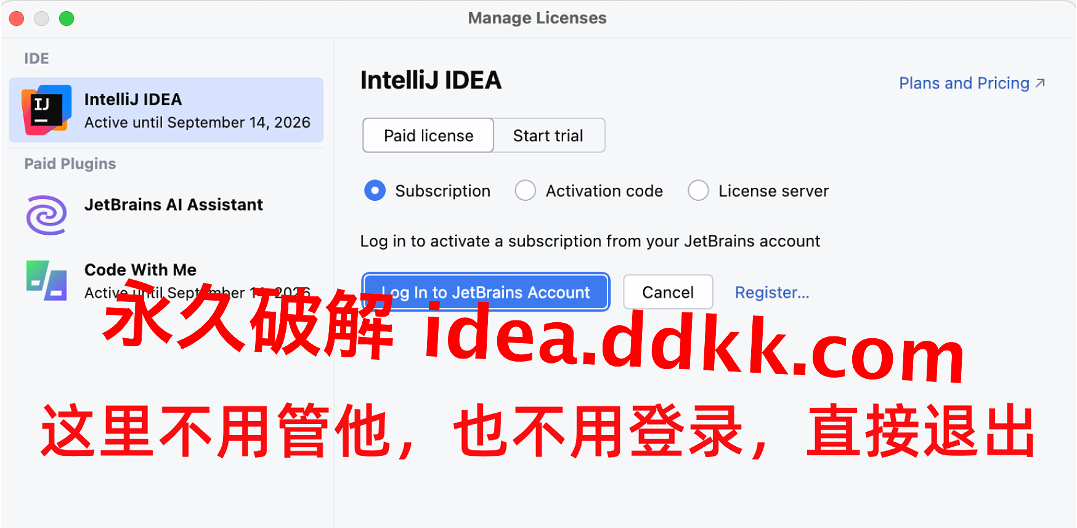Screen dimensions: 1077x528
Task: Select IntelliJ IDEA entry in sidebar
Action: tap(166, 110)
